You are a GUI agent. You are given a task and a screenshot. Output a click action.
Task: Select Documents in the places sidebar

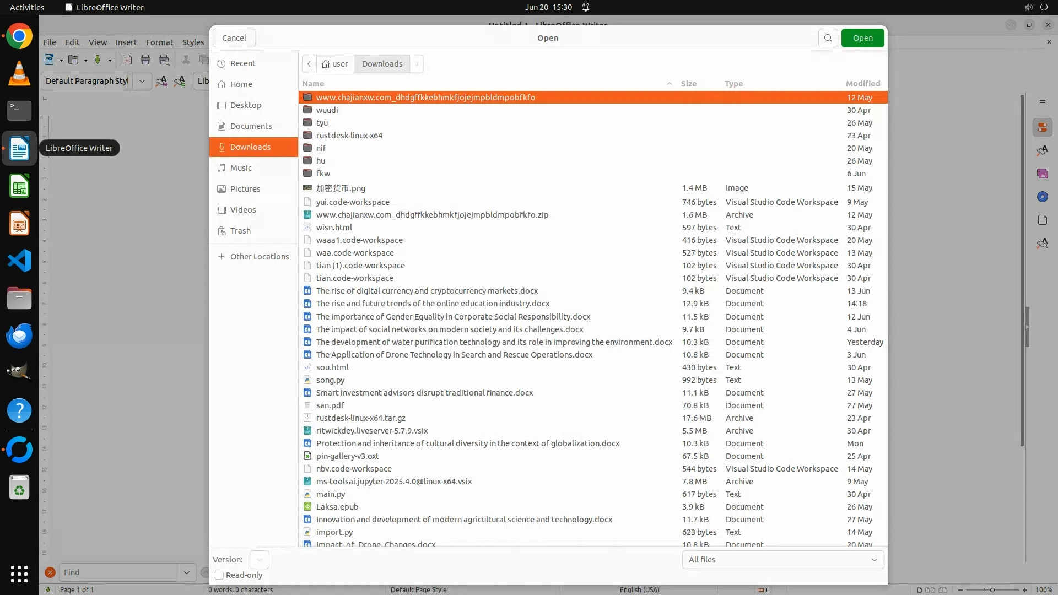pos(251,126)
